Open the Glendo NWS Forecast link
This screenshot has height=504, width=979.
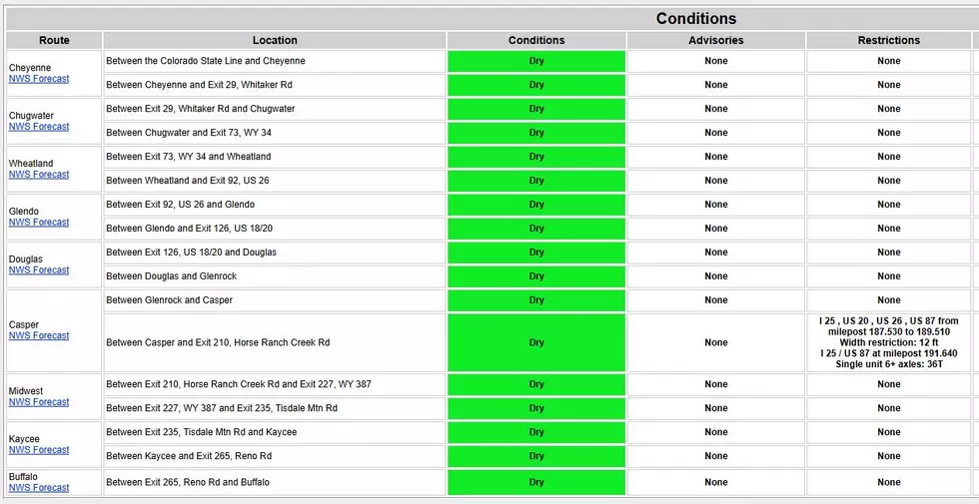39,223
